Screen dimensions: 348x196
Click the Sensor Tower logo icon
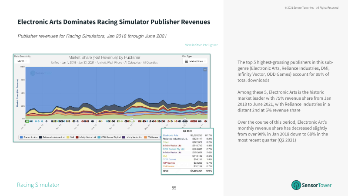[296, 185]
